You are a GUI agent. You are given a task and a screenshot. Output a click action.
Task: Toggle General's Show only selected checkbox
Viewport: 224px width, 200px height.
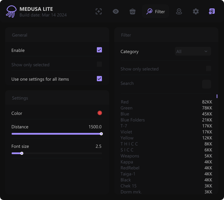pos(99,64)
